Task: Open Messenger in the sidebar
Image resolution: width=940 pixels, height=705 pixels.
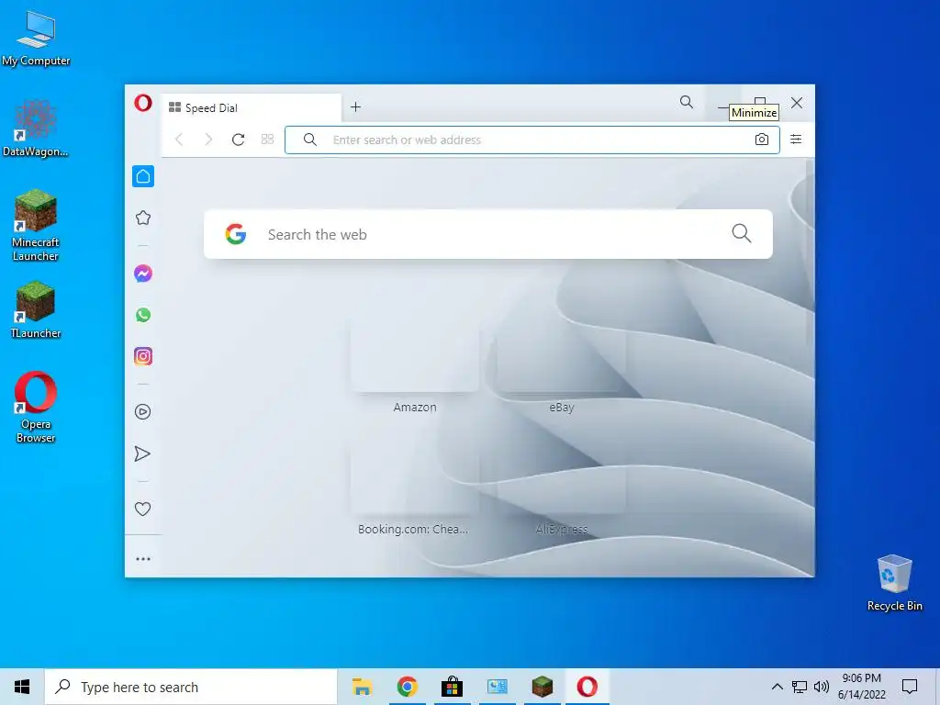Action: coord(142,274)
